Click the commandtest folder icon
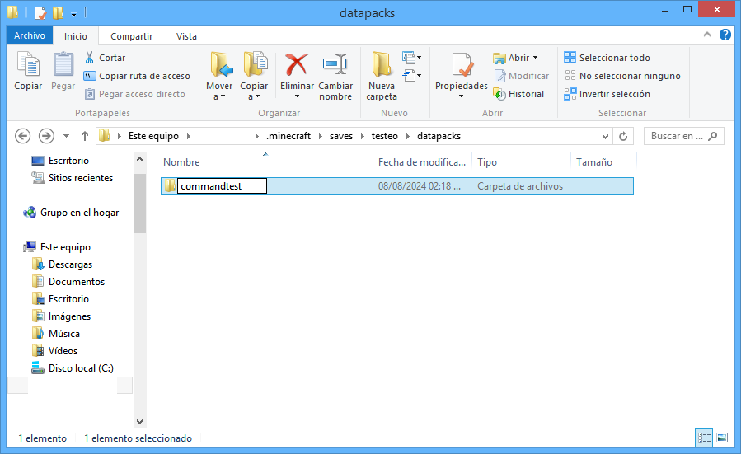This screenshot has height=454, width=741. point(170,185)
